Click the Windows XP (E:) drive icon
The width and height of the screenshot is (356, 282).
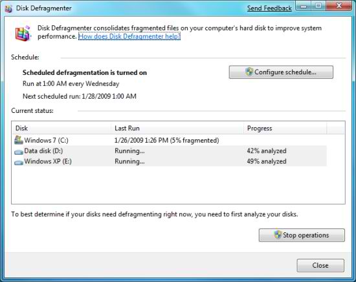pyautogui.click(x=19, y=162)
